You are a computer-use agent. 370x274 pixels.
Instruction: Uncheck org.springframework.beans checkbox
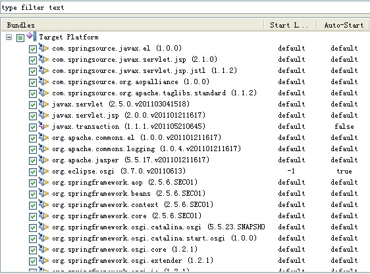click(x=32, y=194)
